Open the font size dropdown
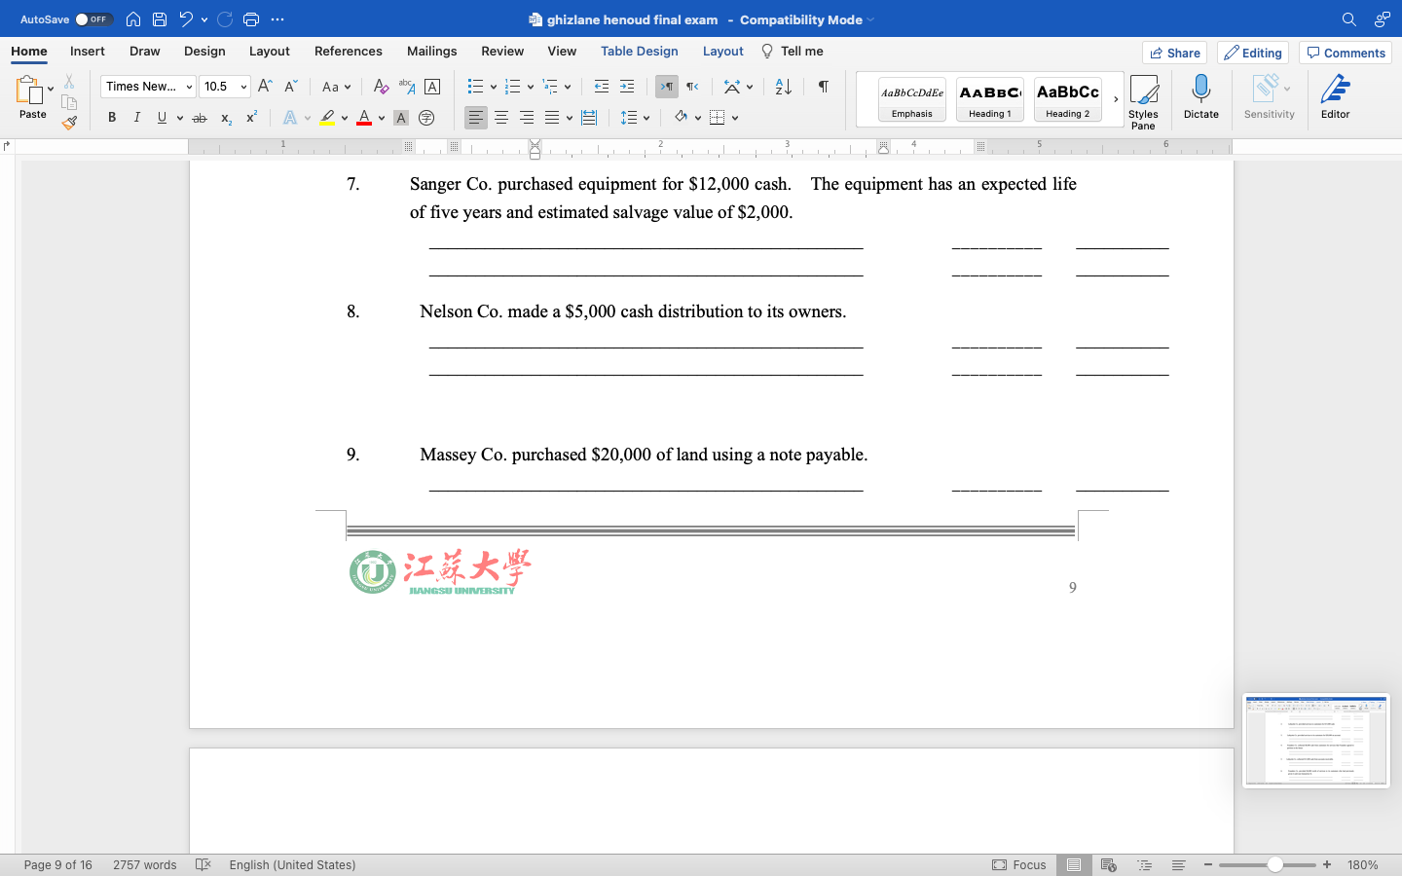 point(243,87)
